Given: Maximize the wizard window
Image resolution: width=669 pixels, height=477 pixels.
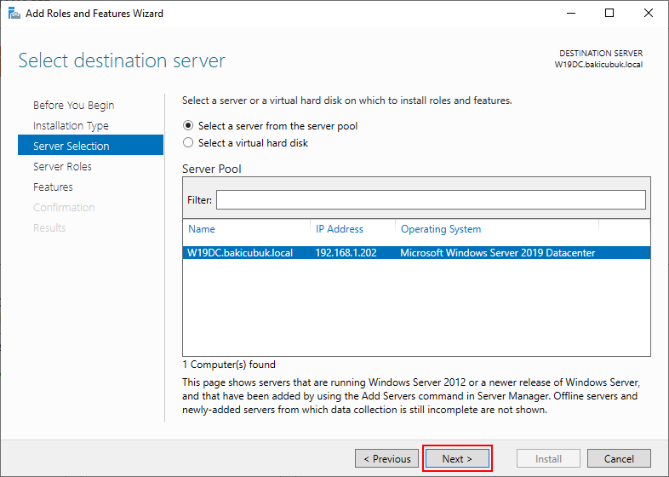Looking at the screenshot, I should tap(609, 14).
